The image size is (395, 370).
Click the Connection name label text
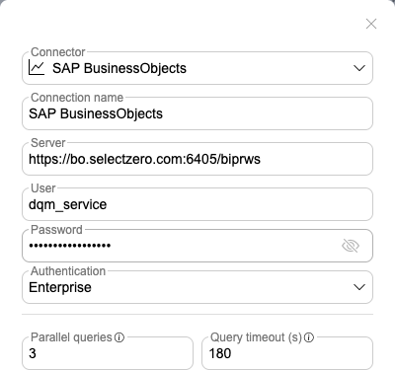pyautogui.click(x=77, y=98)
